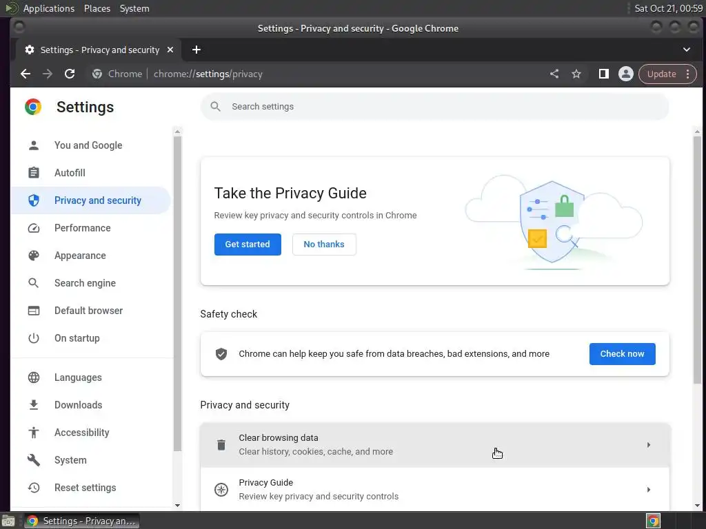Open the tab search dropdown arrow
The height and width of the screenshot is (529, 706).
click(687, 50)
